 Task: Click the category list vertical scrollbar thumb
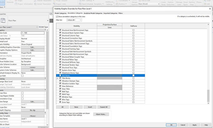click(208, 96)
